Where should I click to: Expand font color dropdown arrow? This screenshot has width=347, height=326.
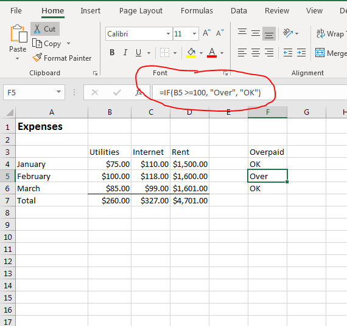222,53
